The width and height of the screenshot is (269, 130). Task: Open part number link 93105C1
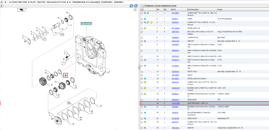pos(175,19)
